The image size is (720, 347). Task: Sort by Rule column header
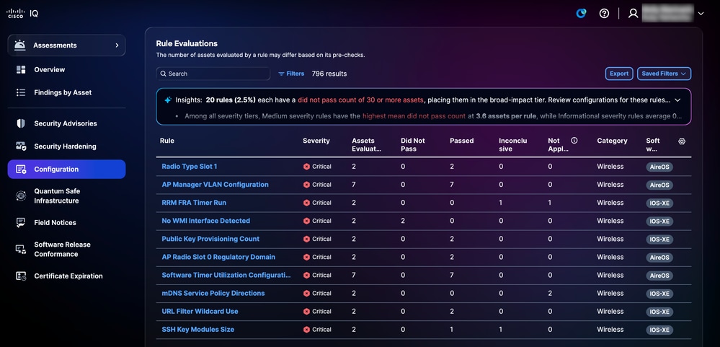167,141
